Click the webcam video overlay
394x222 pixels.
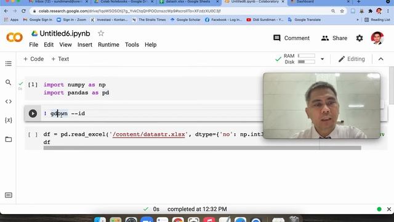[321, 105]
